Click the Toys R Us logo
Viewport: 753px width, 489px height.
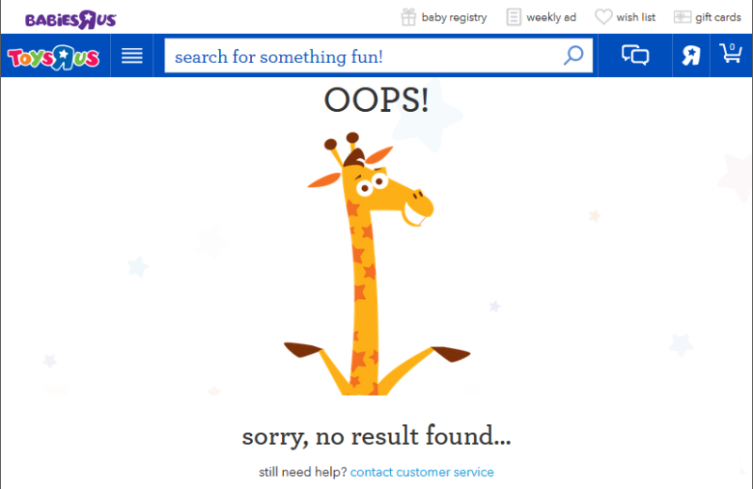(53, 58)
